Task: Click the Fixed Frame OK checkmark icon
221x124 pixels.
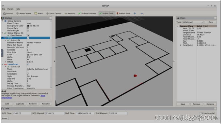Action: 8,35
